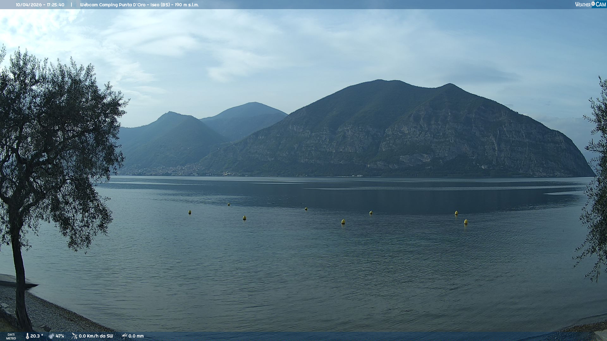Click the rainfall umbrella icon
This screenshot has height=341, width=607.
click(125, 336)
